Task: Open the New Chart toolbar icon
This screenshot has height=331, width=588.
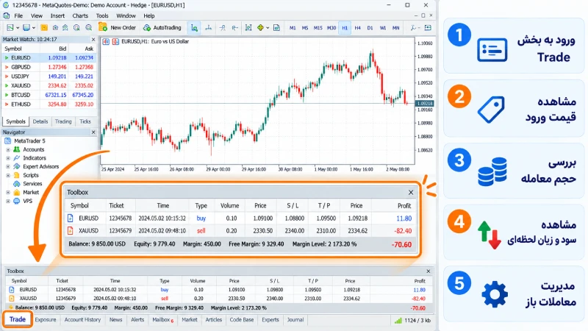Action: (x=10, y=28)
